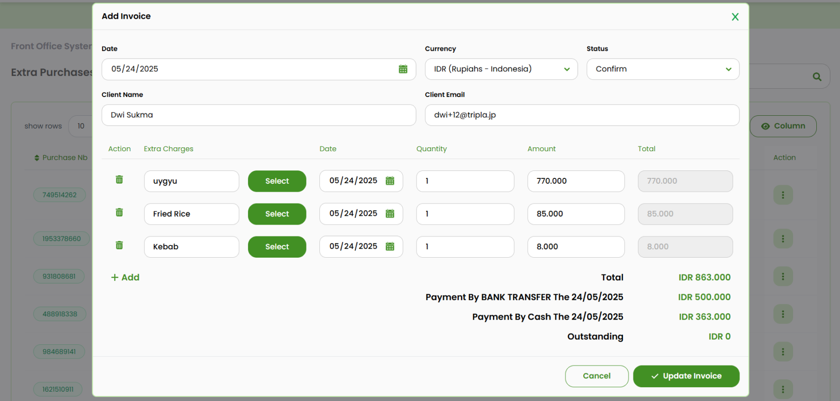Click the Kebab row date field

pos(361,246)
